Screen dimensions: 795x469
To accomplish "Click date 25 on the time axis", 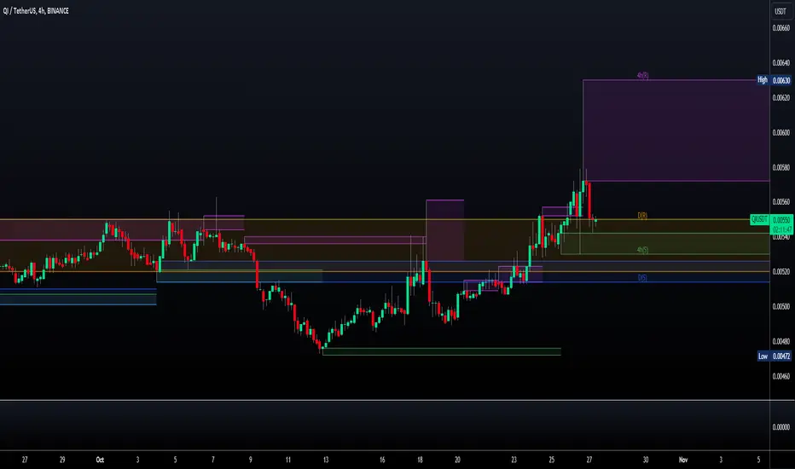I will point(552,460).
